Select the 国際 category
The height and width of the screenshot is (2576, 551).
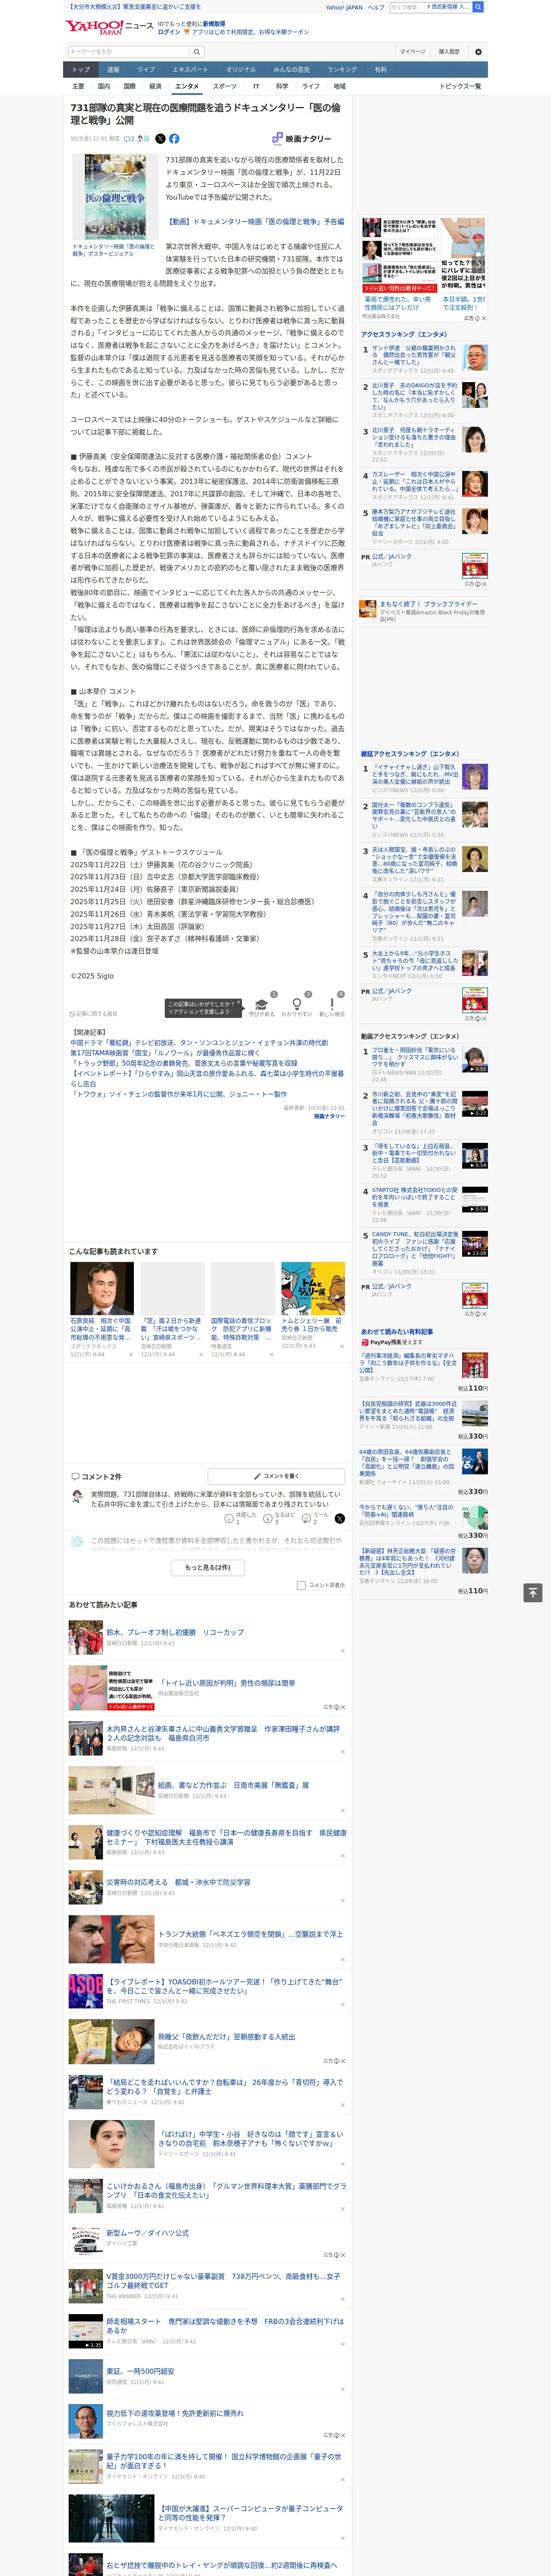(x=129, y=86)
